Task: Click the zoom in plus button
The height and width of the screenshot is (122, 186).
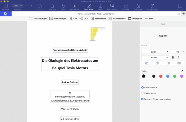Action: pos(31,6)
